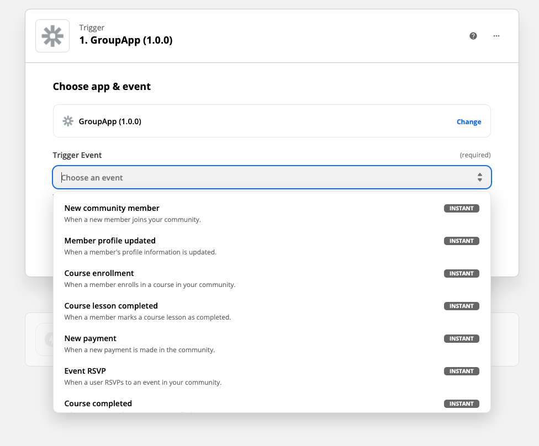The image size is (539, 446).
Task: Click the Change app link
Action: (x=469, y=122)
